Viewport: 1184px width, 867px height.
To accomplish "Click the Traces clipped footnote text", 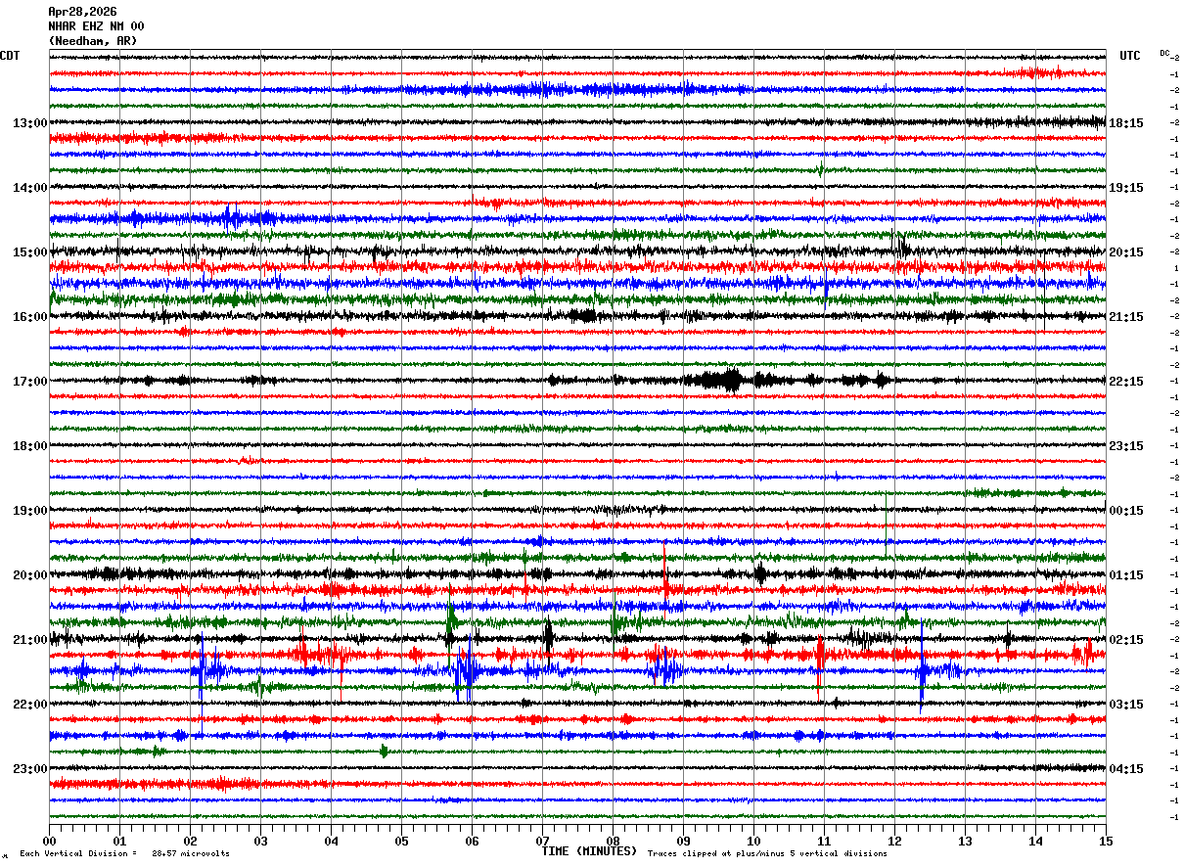I will [x=767, y=853].
